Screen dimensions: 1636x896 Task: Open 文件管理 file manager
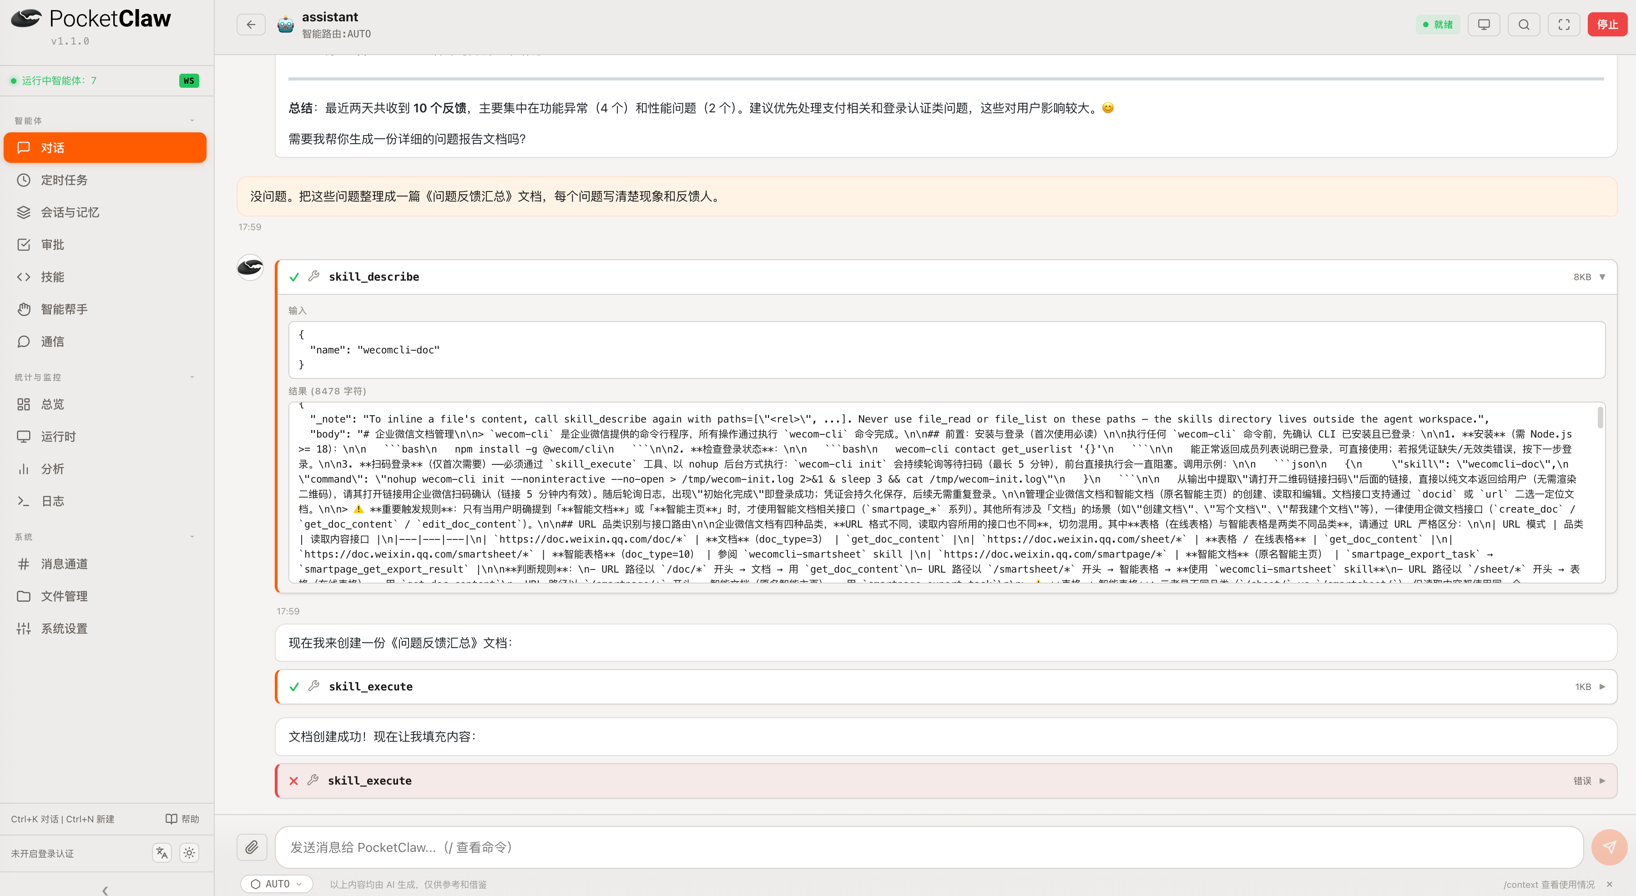click(106, 596)
